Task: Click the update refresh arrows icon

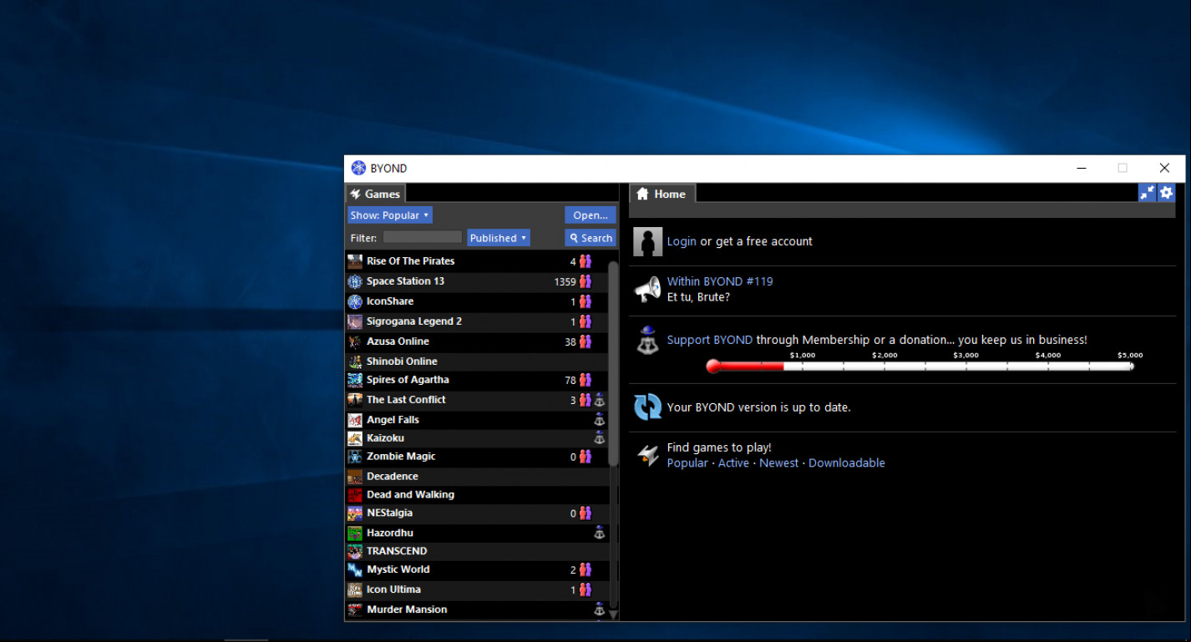Action: point(647,407)
